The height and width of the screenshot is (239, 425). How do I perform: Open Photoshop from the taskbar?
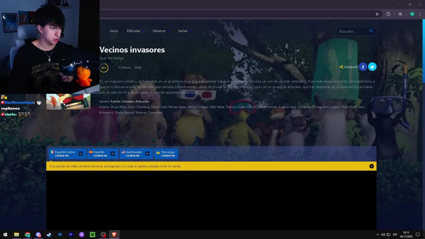click(x=60, y=235)
